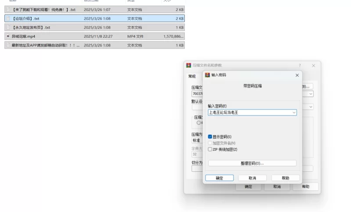
Task: Close the 输入密码 dialog with the X
Action: (297, 75)
